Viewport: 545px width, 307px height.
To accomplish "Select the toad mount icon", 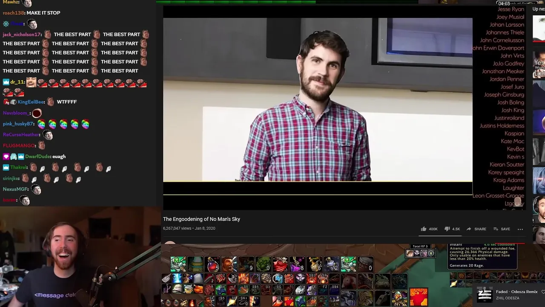I will click(x=382, y=281).
